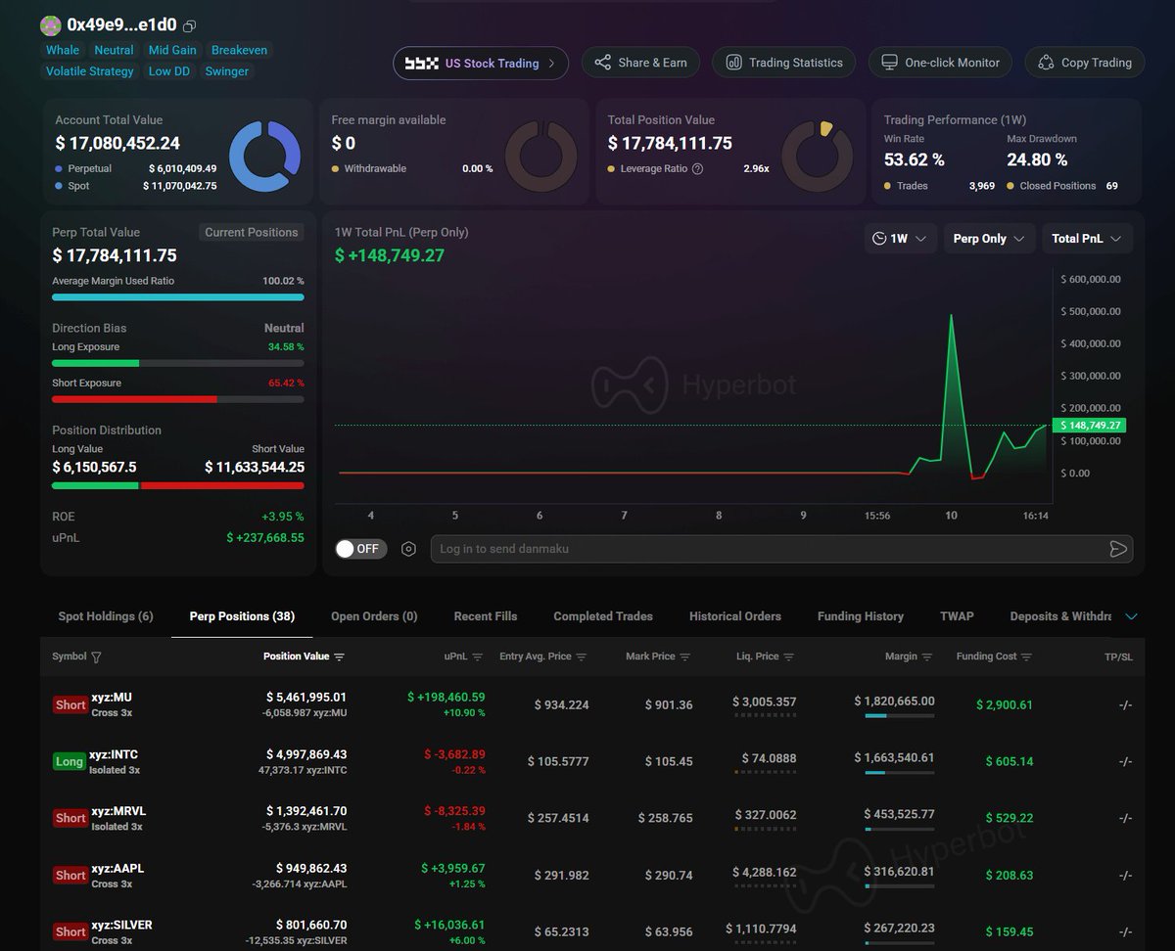
Task: Open the Symbol column filter icon
Action: pos(96,657)
